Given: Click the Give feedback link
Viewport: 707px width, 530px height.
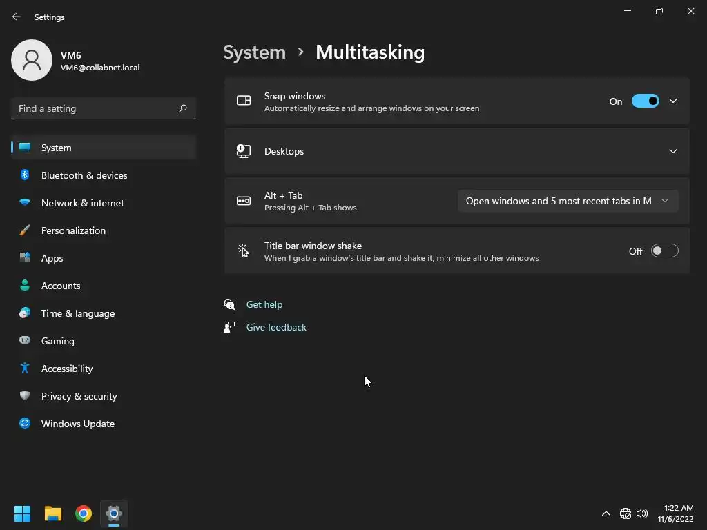Looking at the screenshot, I should [276, 327].
